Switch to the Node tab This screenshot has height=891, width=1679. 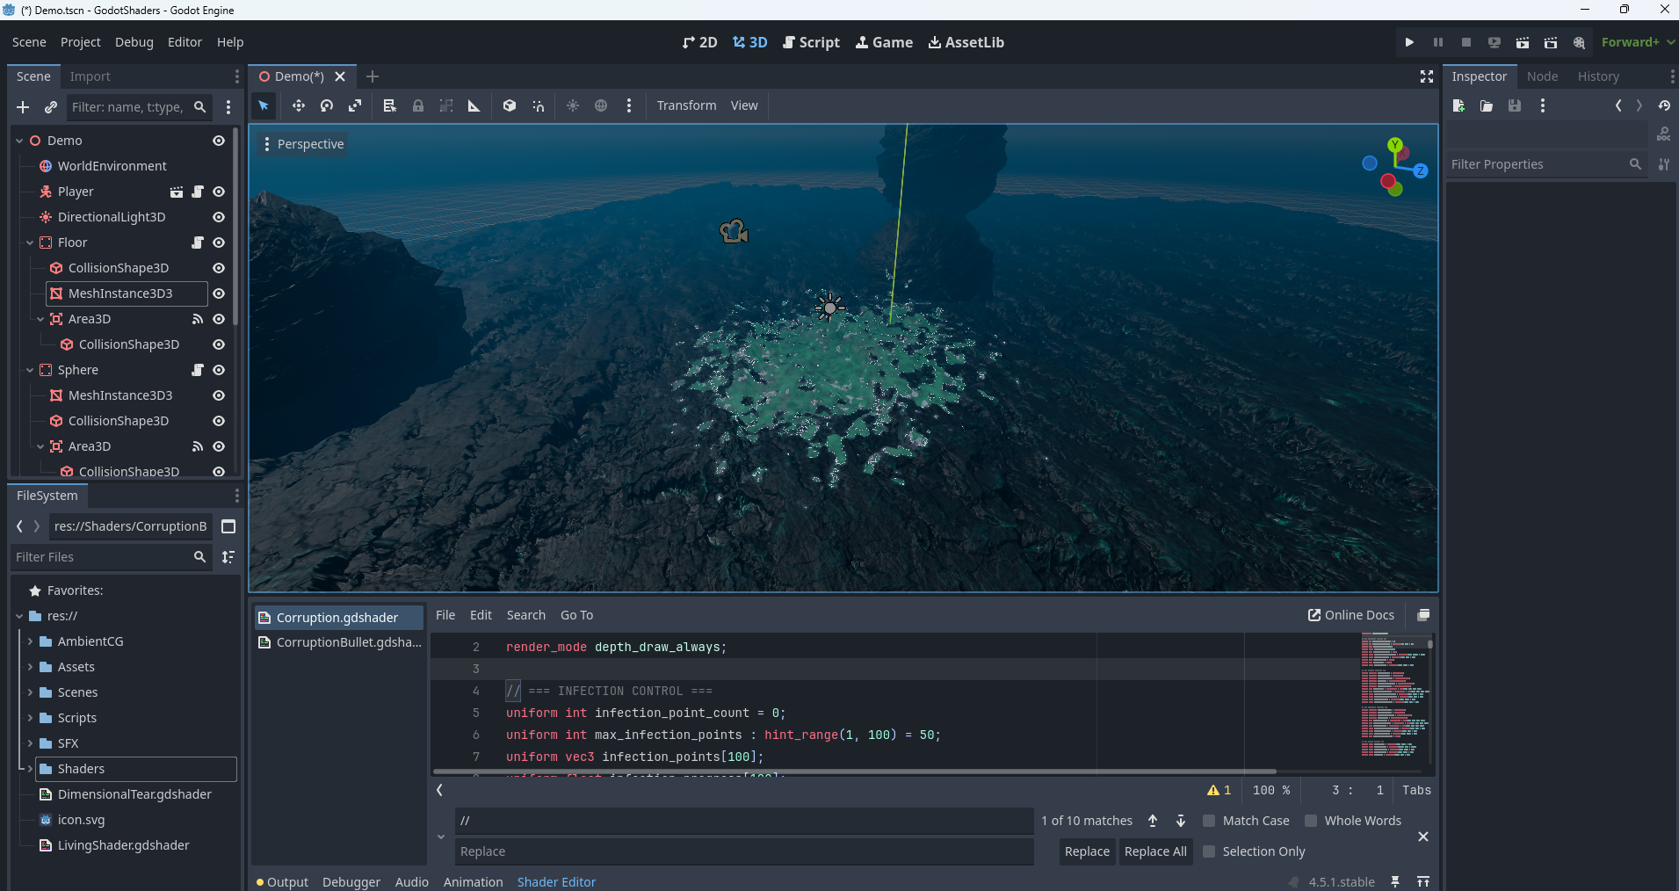[1542, 76]
